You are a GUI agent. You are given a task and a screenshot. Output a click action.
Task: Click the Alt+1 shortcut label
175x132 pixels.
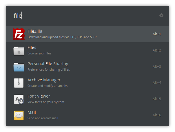click(157, 34)
